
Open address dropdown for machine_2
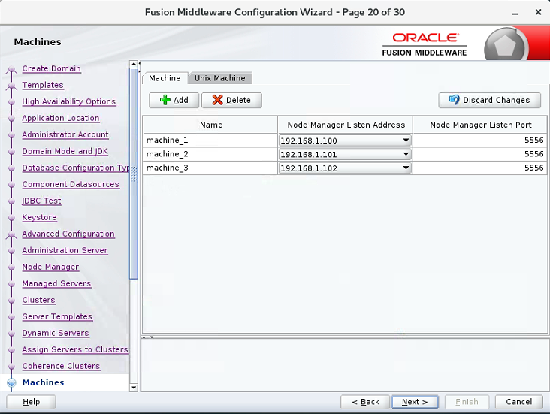(x=406, y=154)
